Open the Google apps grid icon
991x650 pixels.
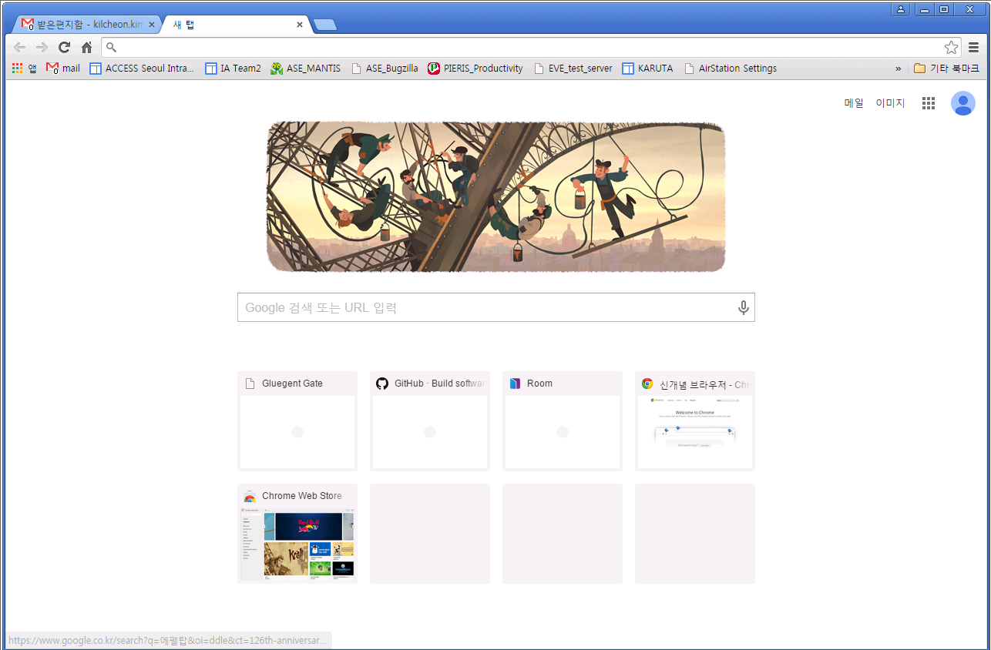tap(929, 103)
